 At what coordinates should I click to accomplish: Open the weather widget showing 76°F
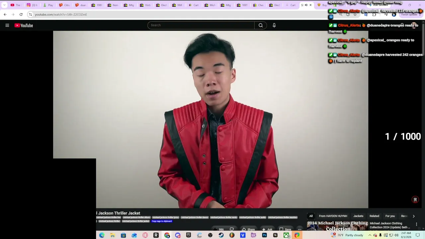tap(347, 235)
